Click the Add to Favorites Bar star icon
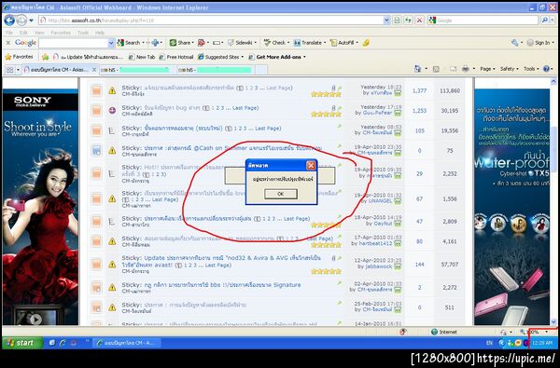 (x=46, y=57)
